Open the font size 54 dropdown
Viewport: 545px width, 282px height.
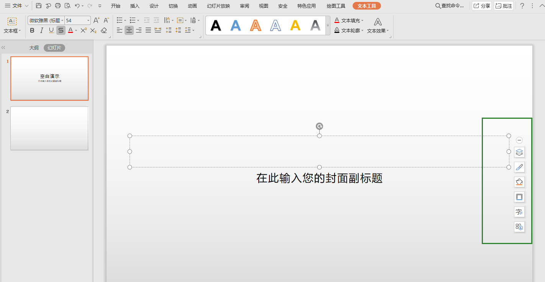pos(87,20)
